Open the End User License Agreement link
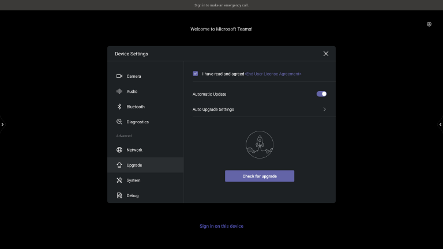 tap(273, 74)
